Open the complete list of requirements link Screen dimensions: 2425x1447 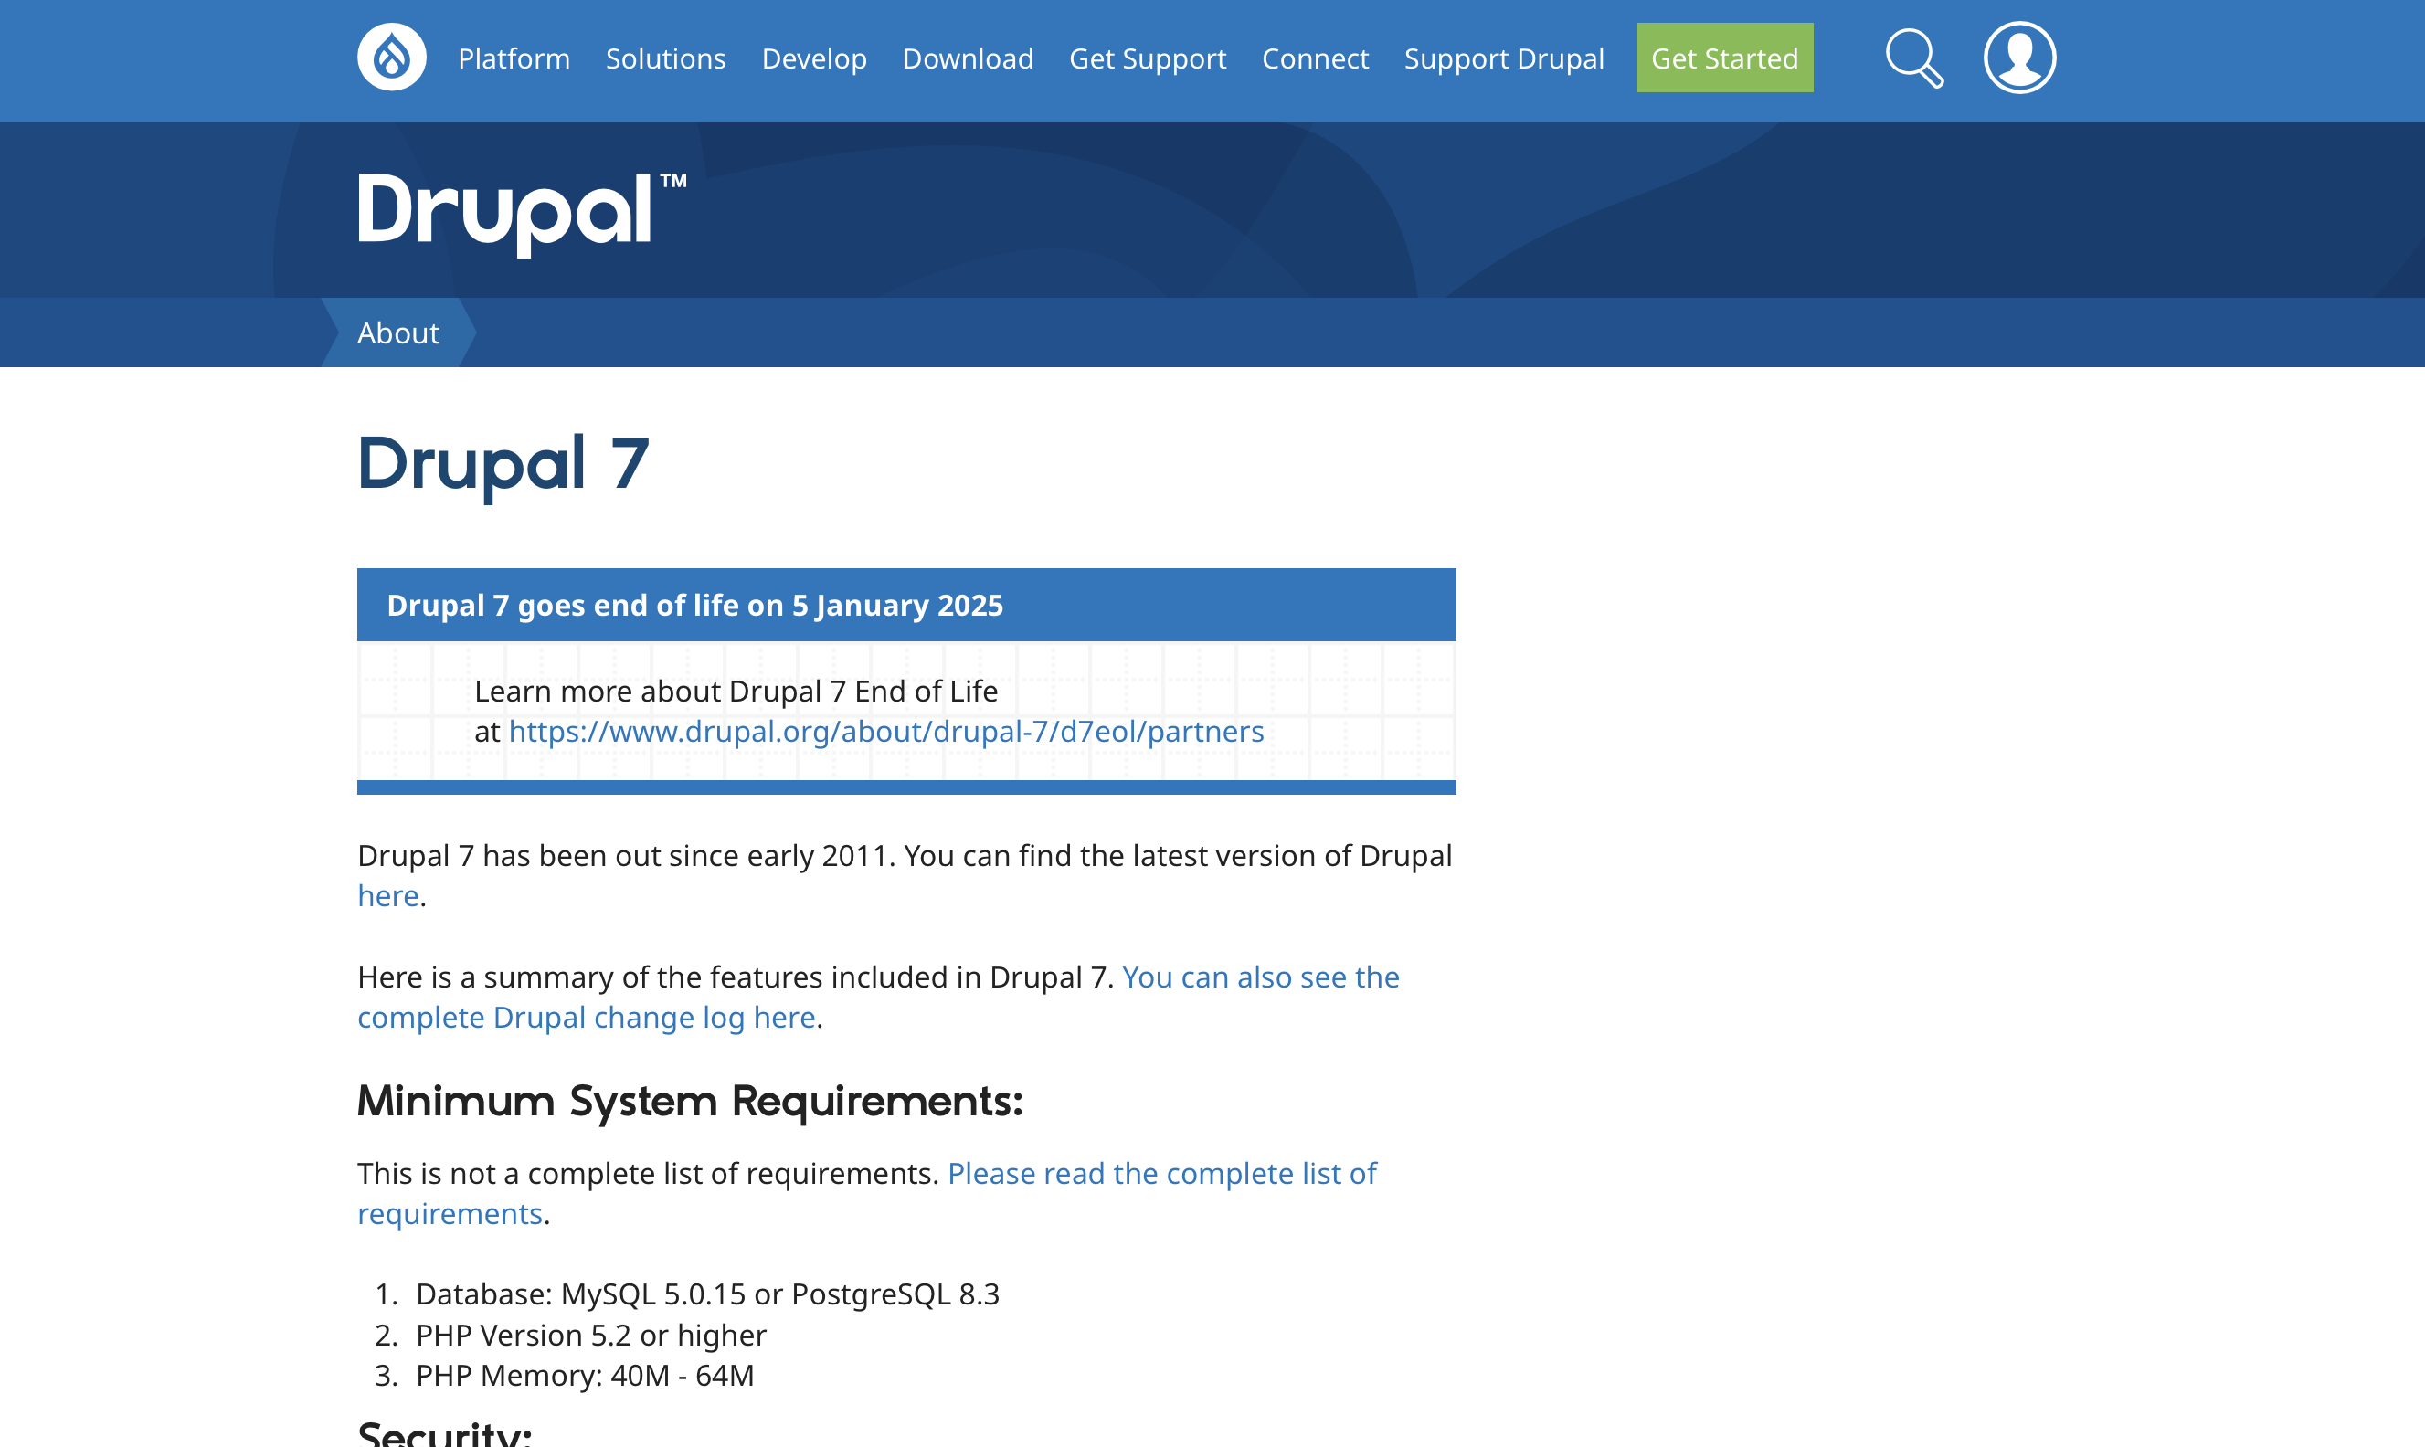point(866,1192)
